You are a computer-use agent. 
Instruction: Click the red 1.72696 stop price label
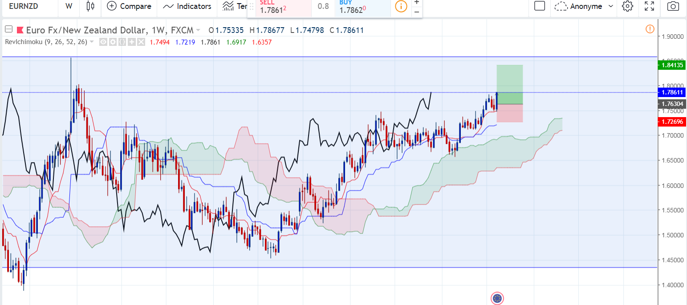(x=672, y=122)
